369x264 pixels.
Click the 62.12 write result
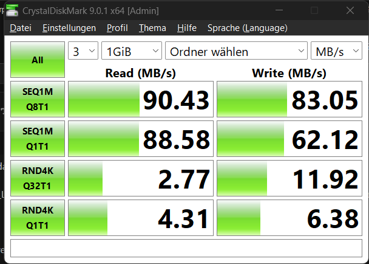289,139
